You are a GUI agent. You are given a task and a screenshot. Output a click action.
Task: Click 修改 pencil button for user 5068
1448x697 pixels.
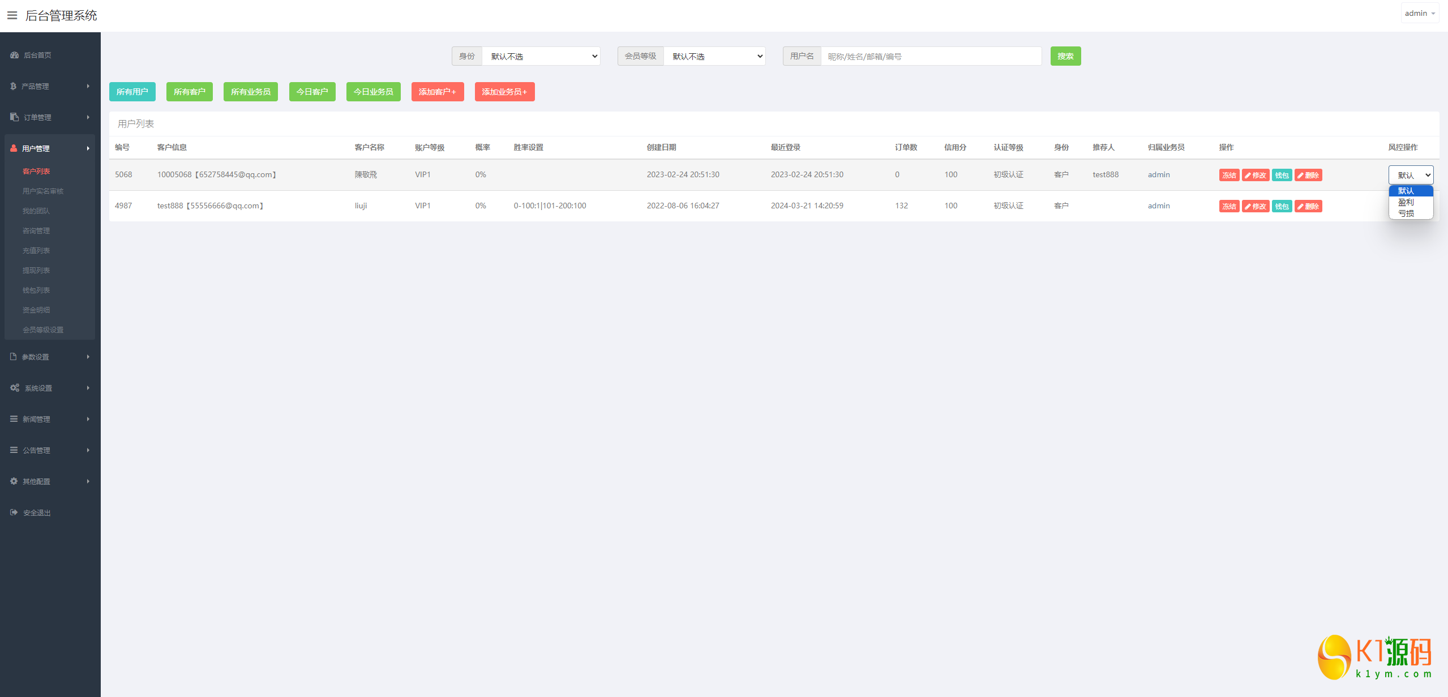(1255, 175)
